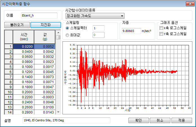Click time cell 0.0800
196x127 pixels.
pyautogui.click(x=23, y=62)
